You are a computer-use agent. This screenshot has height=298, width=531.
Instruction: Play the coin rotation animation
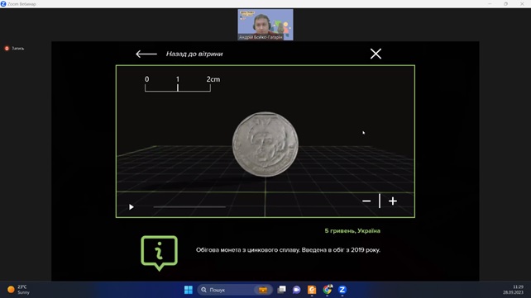[131, 206]
